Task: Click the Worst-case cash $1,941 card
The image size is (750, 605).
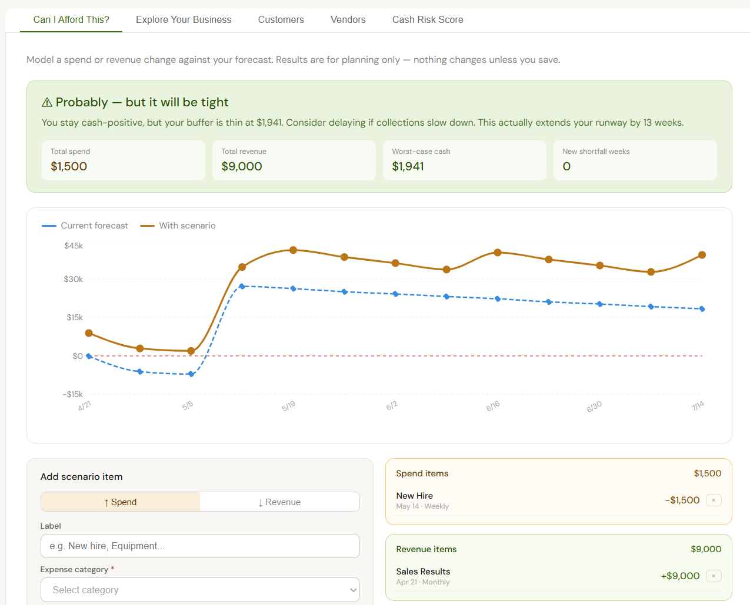Action: coord(465,160)
